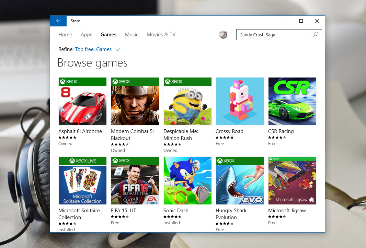Click the Despicable Me: Minion Rush title

pos(181,134)
